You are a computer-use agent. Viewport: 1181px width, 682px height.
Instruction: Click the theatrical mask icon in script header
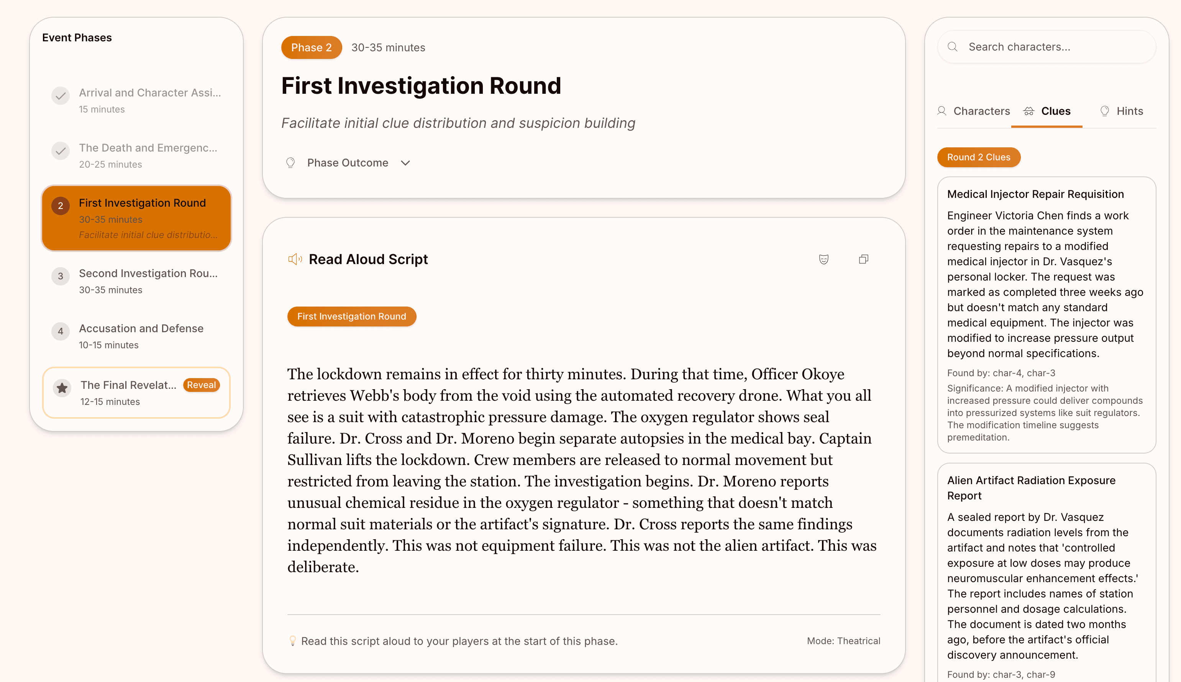coord(823,259)
